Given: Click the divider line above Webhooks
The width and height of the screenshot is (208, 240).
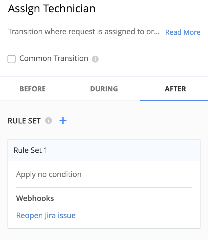Looking at the screenshot, I should [x=104, y=187].
